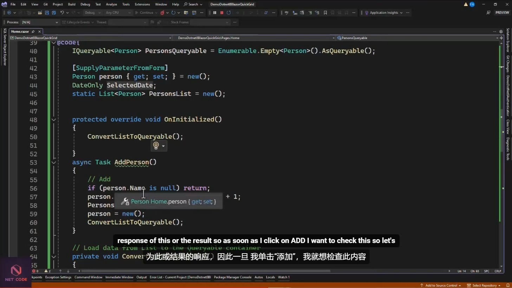512x288 pixels.
Task: Pause debugging with the Break All icon
Action: coord(215,13)
